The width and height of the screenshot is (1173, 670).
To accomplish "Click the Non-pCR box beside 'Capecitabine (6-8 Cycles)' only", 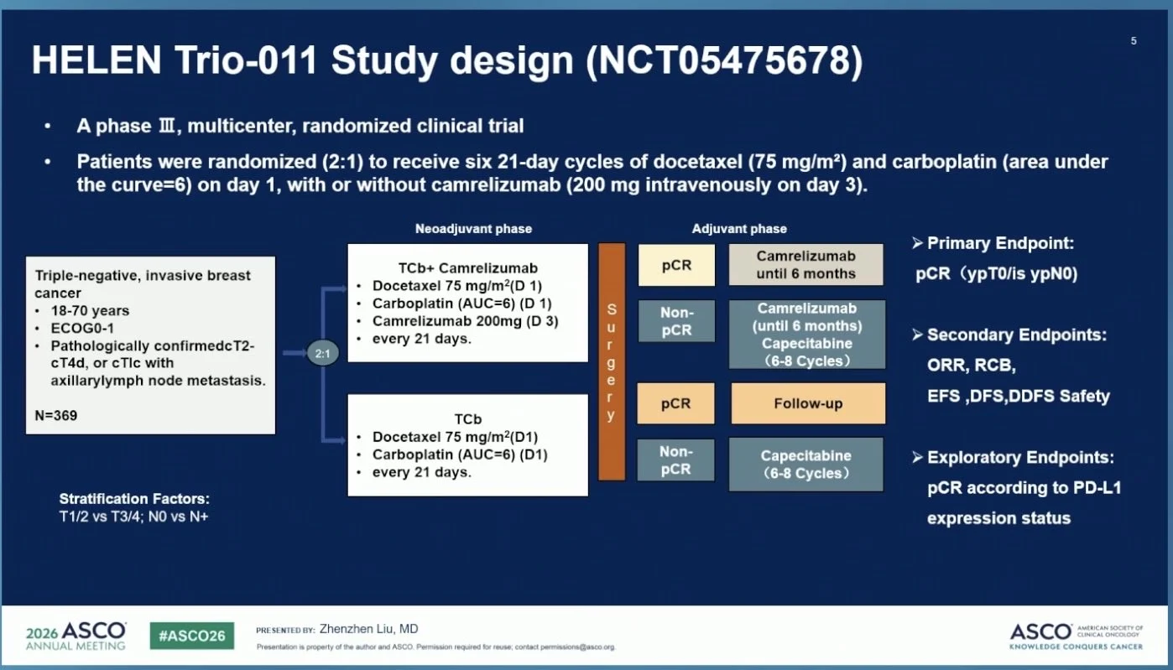I will coord(676,460).
